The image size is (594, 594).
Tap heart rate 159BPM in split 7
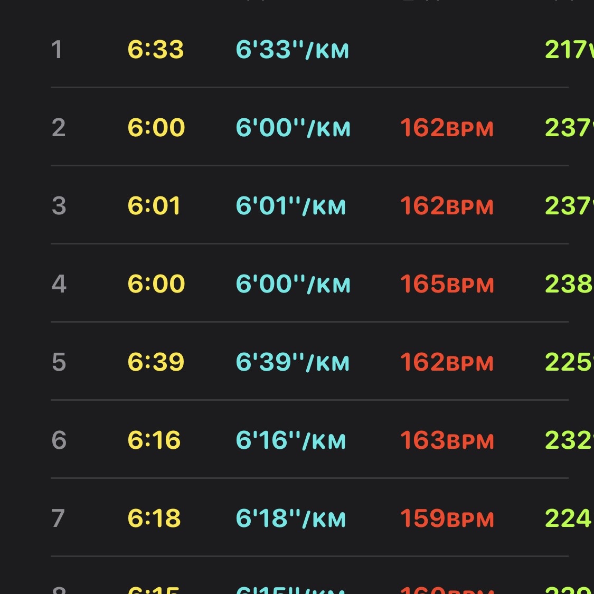point(447,518)
